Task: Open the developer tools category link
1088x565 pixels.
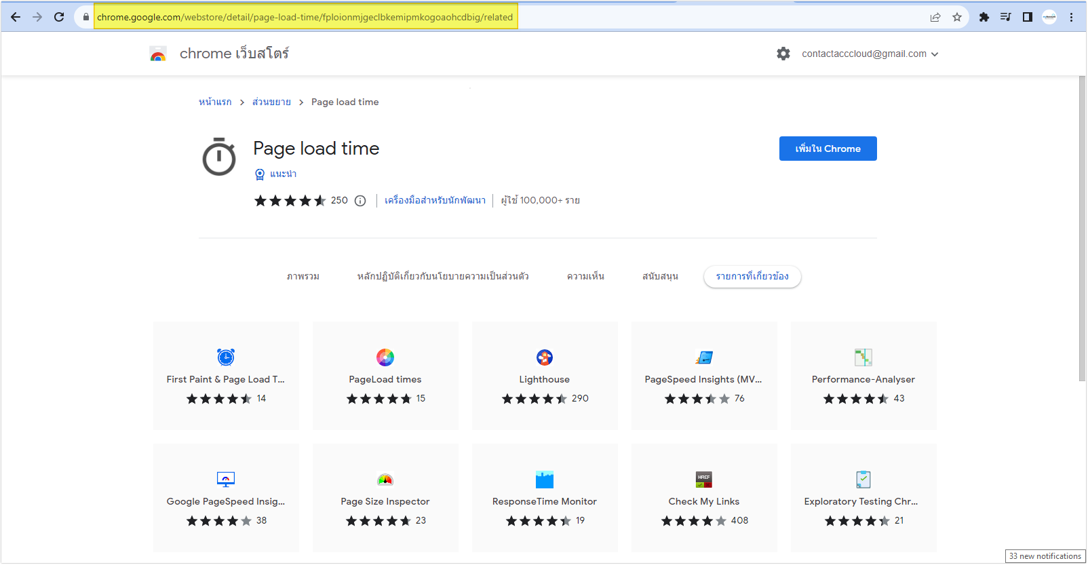Action: [435, 200]
